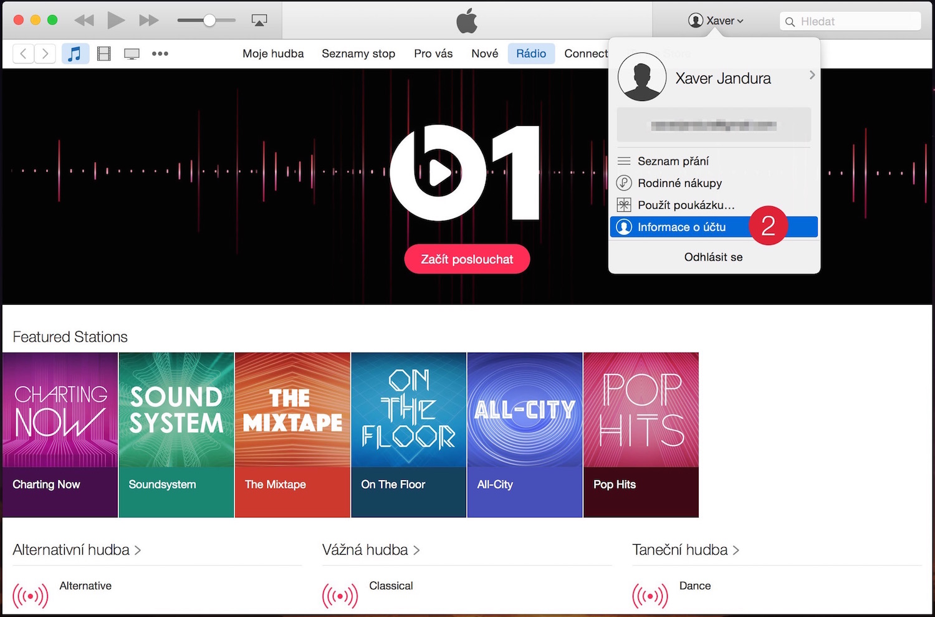The image size is (935, 617).
Task: Play the Beats 1 logo button
Action: [x=438, y=173]
